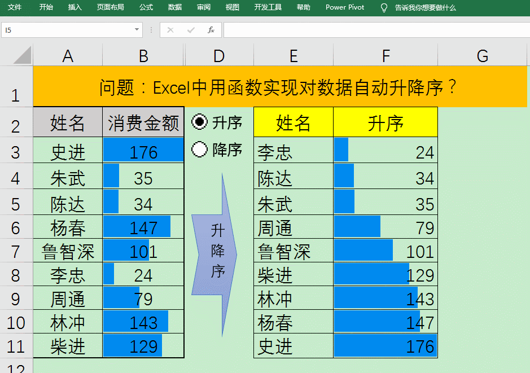
Task: Click the 176 value cell in column F
Action: (x=386, y=346)
